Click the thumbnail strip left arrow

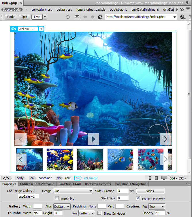pos(21,159)
